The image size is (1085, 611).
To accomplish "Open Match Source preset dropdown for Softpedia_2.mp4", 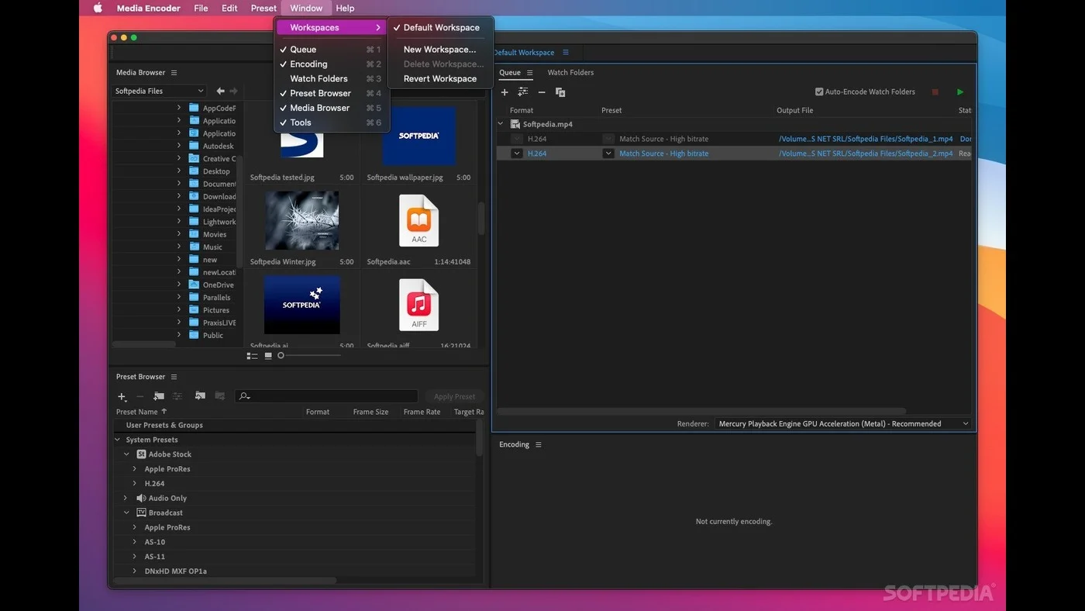I will (x=608, y=154).
